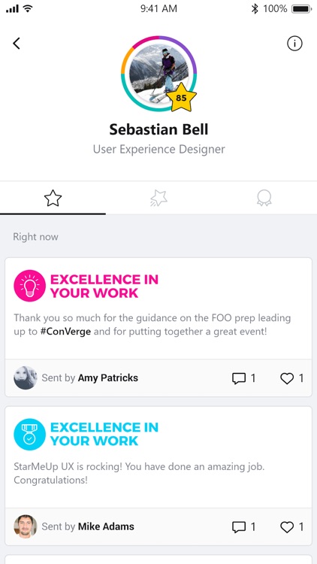Like the post from Mike Adams
This screenshot has height=564, width=317.
[x=292, y=527]
